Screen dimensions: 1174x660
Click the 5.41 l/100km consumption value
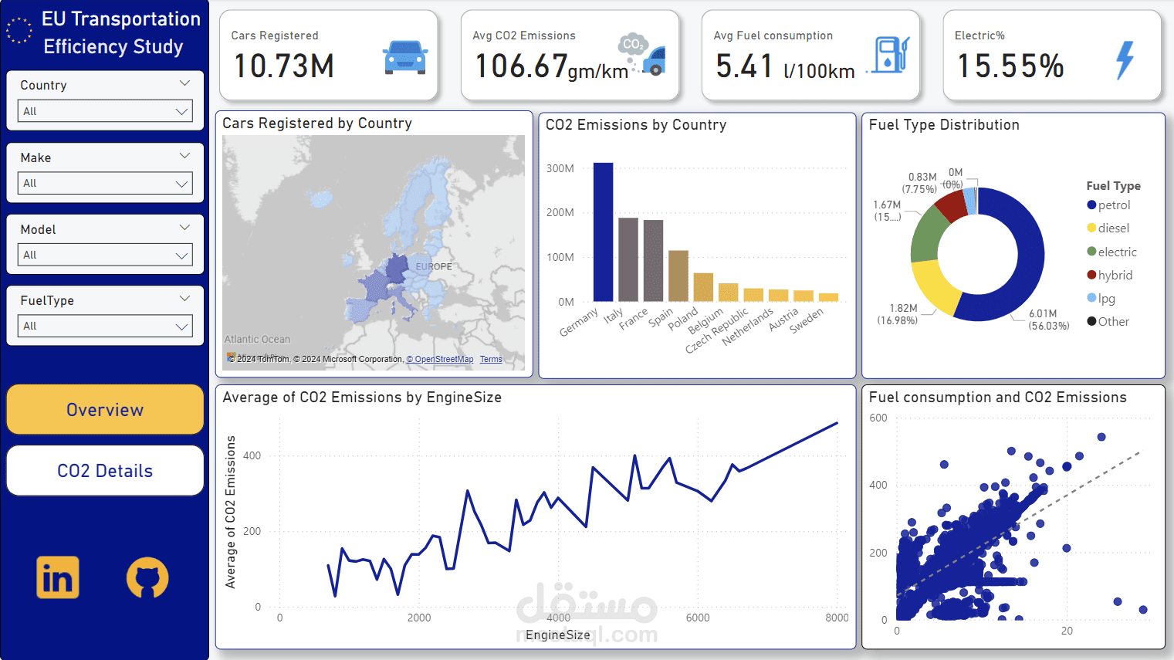785,66
